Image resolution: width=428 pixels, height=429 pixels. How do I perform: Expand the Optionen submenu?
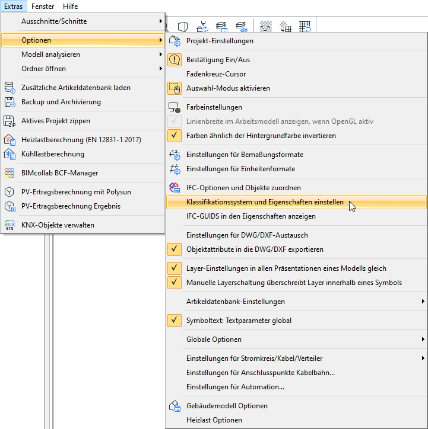click(x=83, y=40)
